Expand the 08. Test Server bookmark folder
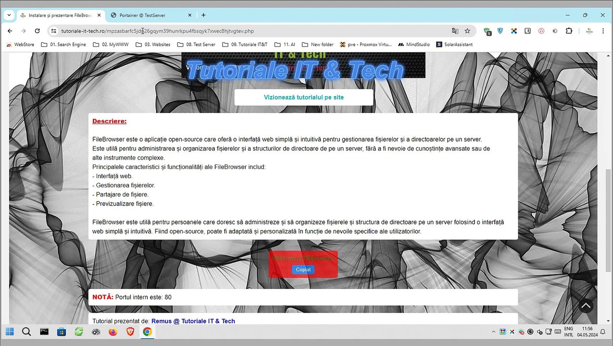 tap(196, 44)
